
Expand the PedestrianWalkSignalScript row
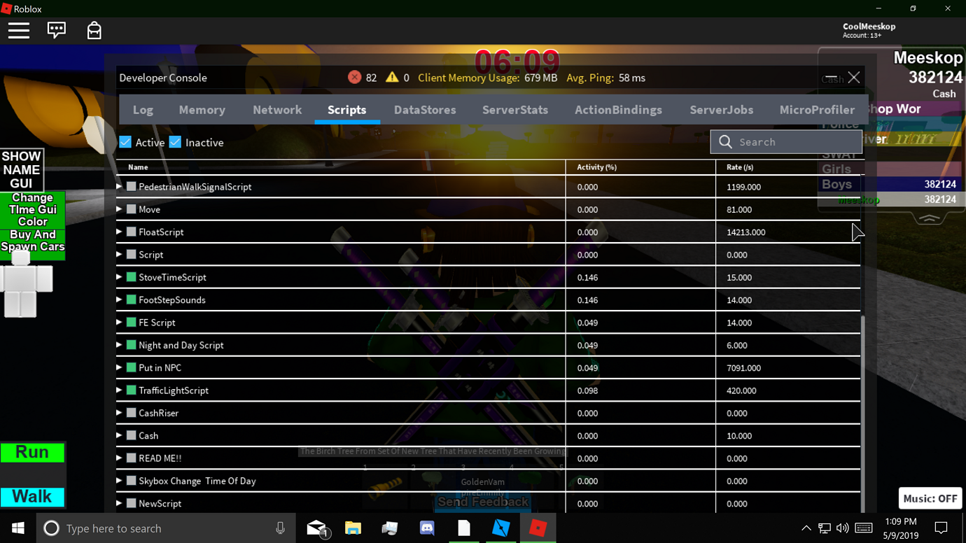coord(119,187)
